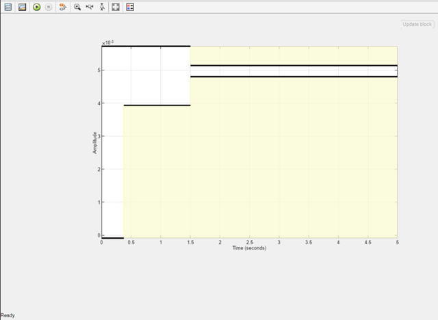Toggle the plot legend display

click(130, 7)
